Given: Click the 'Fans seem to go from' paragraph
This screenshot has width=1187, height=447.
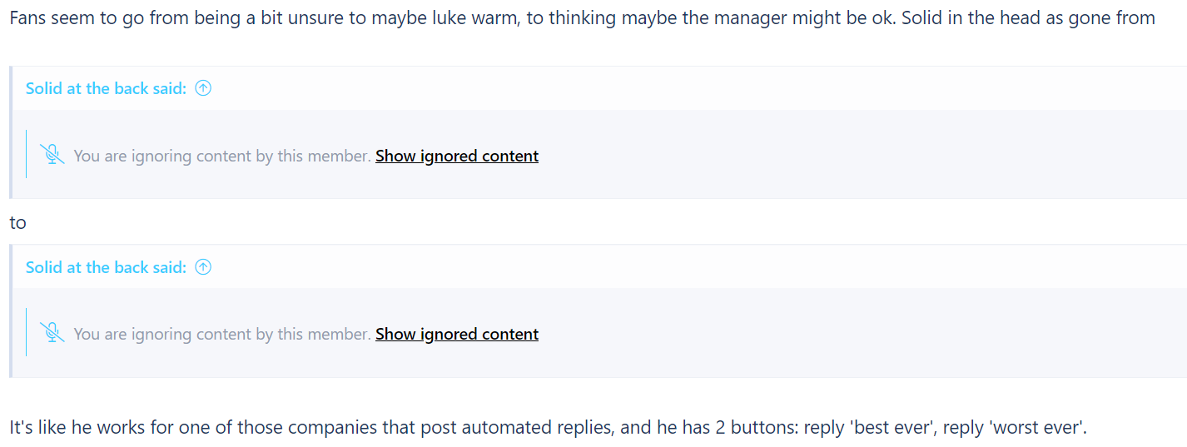Looking at the screenshot, I should click(582, 17).
